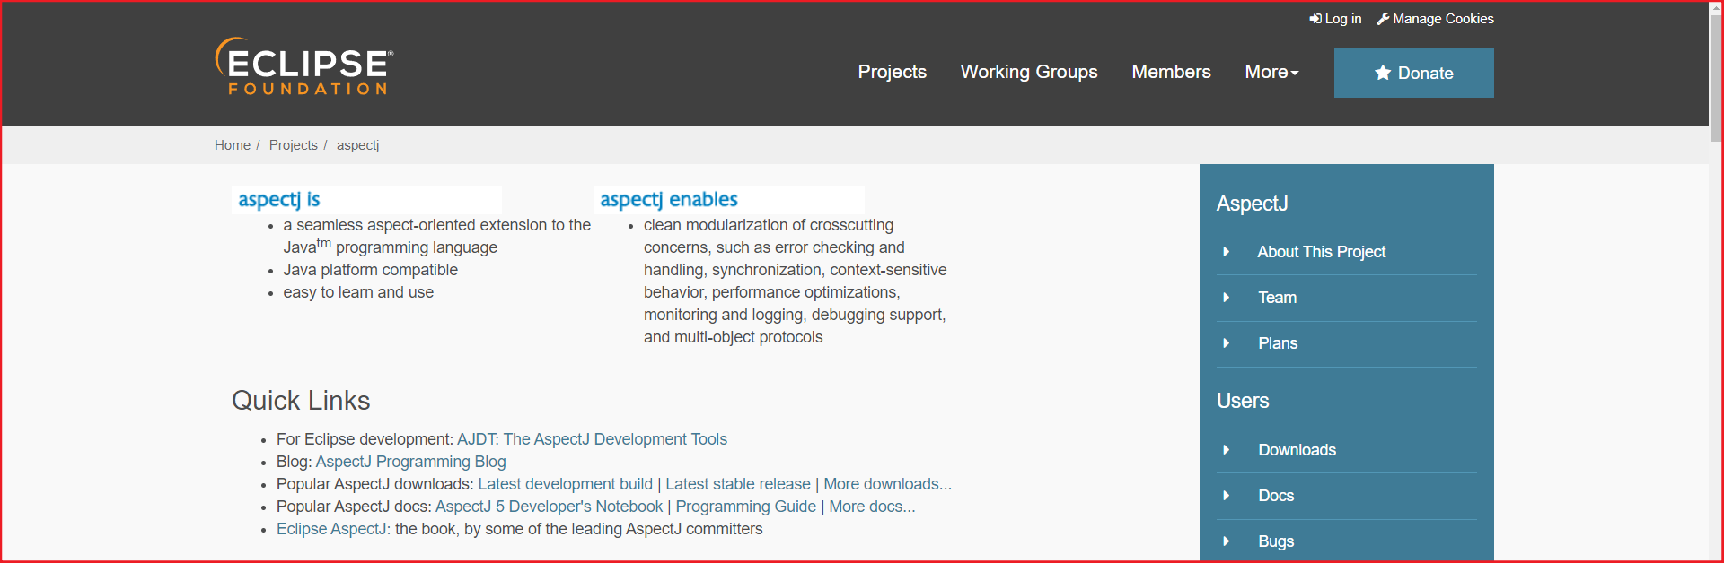This screenshot has height=563, width=1724.
Task: Open Latest development build download link
Action: (x=565, y=484)
